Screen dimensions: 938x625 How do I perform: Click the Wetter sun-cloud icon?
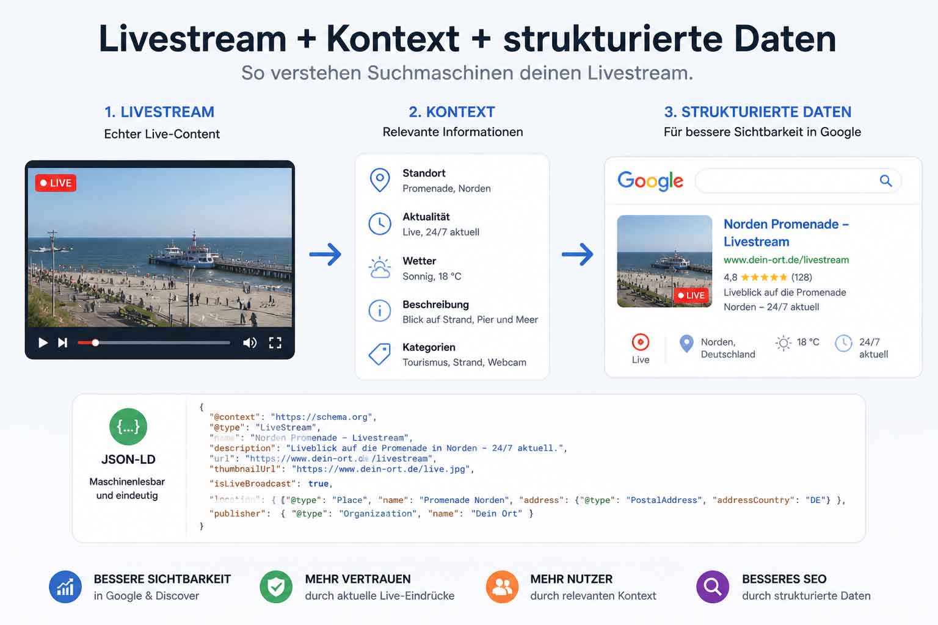(x=380, y=268)
